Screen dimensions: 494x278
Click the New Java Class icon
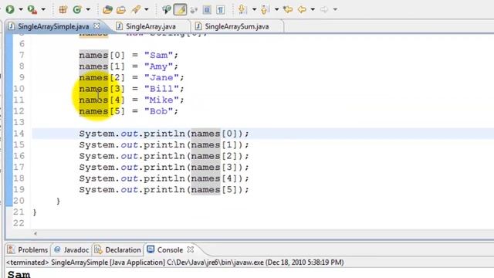coord(77,9)
